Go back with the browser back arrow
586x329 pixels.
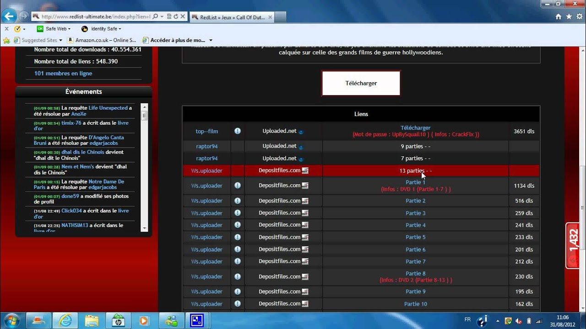(x=10, y=16)
